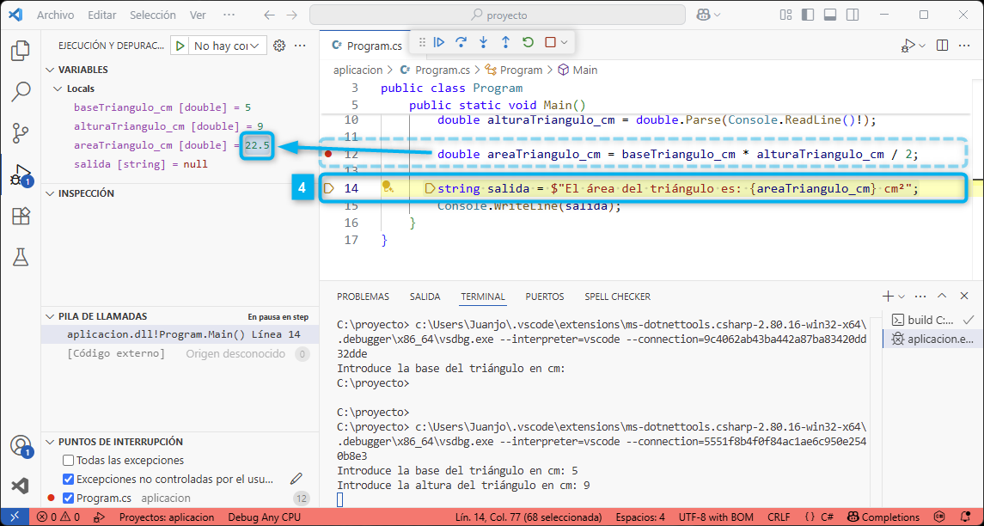This screenshot has height=526, width=984.
Task: Open dropdown next to run file icon
Action: (922, 46)
